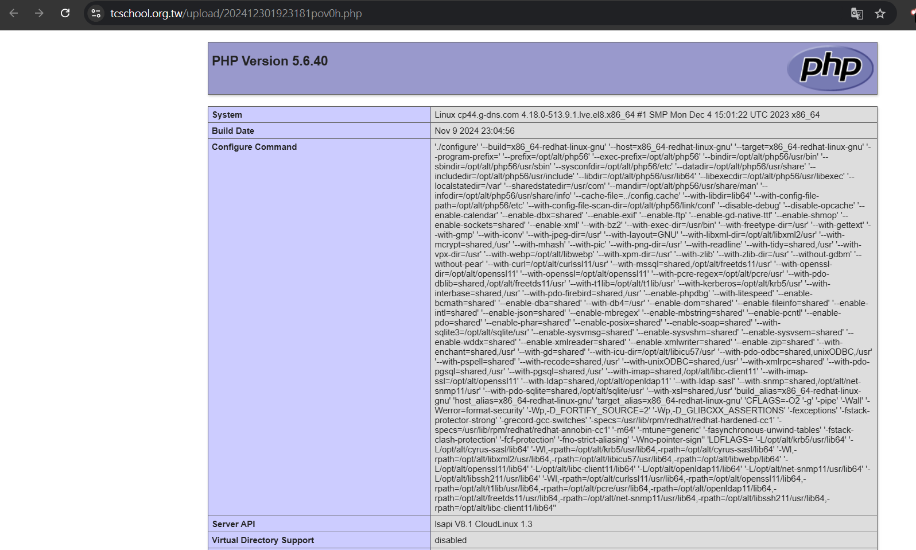Go back using browser back arrow
This screenshot has height=550, width=916.
point(14,13)
